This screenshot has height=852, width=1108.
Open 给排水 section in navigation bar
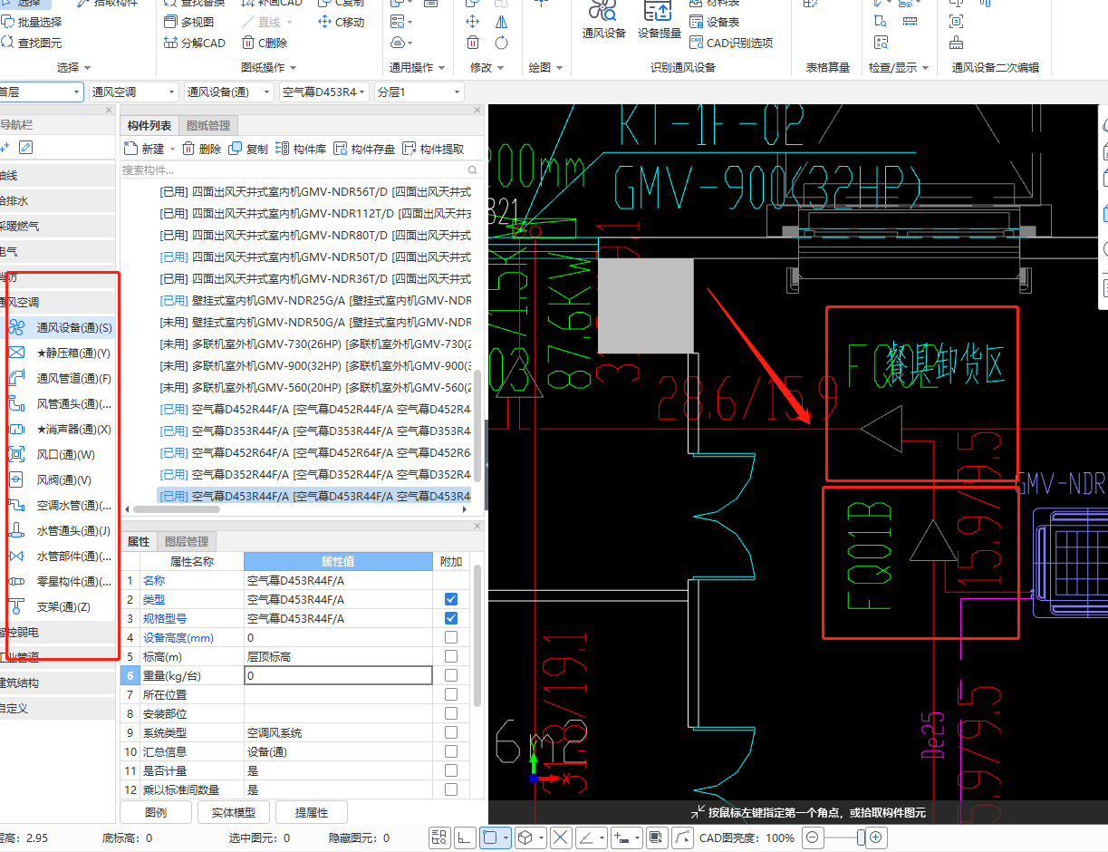[58, 200]
